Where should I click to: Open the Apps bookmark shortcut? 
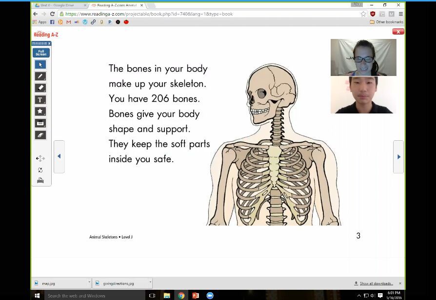[40, 22]
